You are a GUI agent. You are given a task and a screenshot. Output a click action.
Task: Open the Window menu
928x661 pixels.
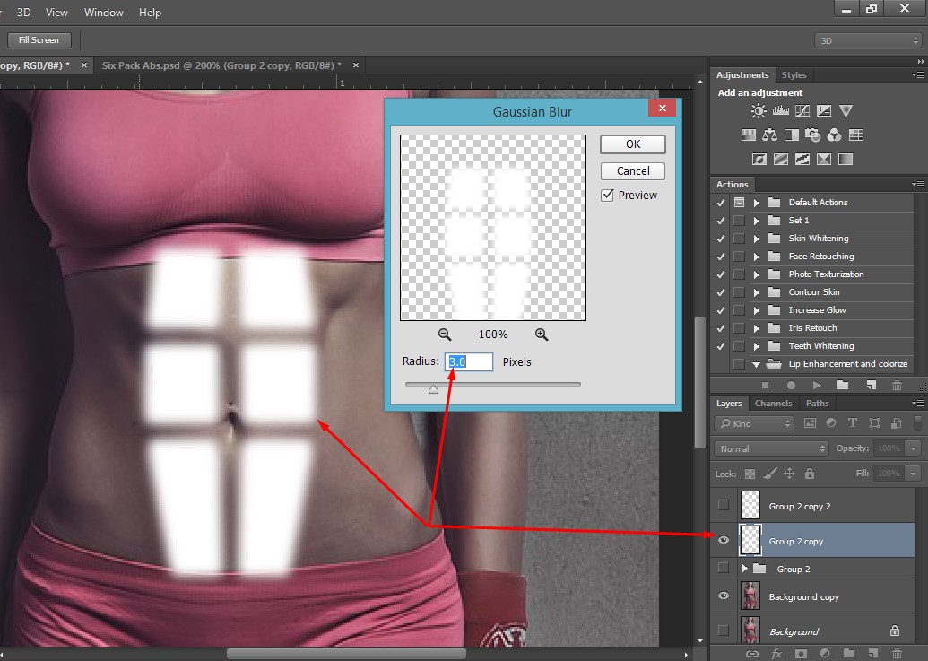[x=104, y=13]
